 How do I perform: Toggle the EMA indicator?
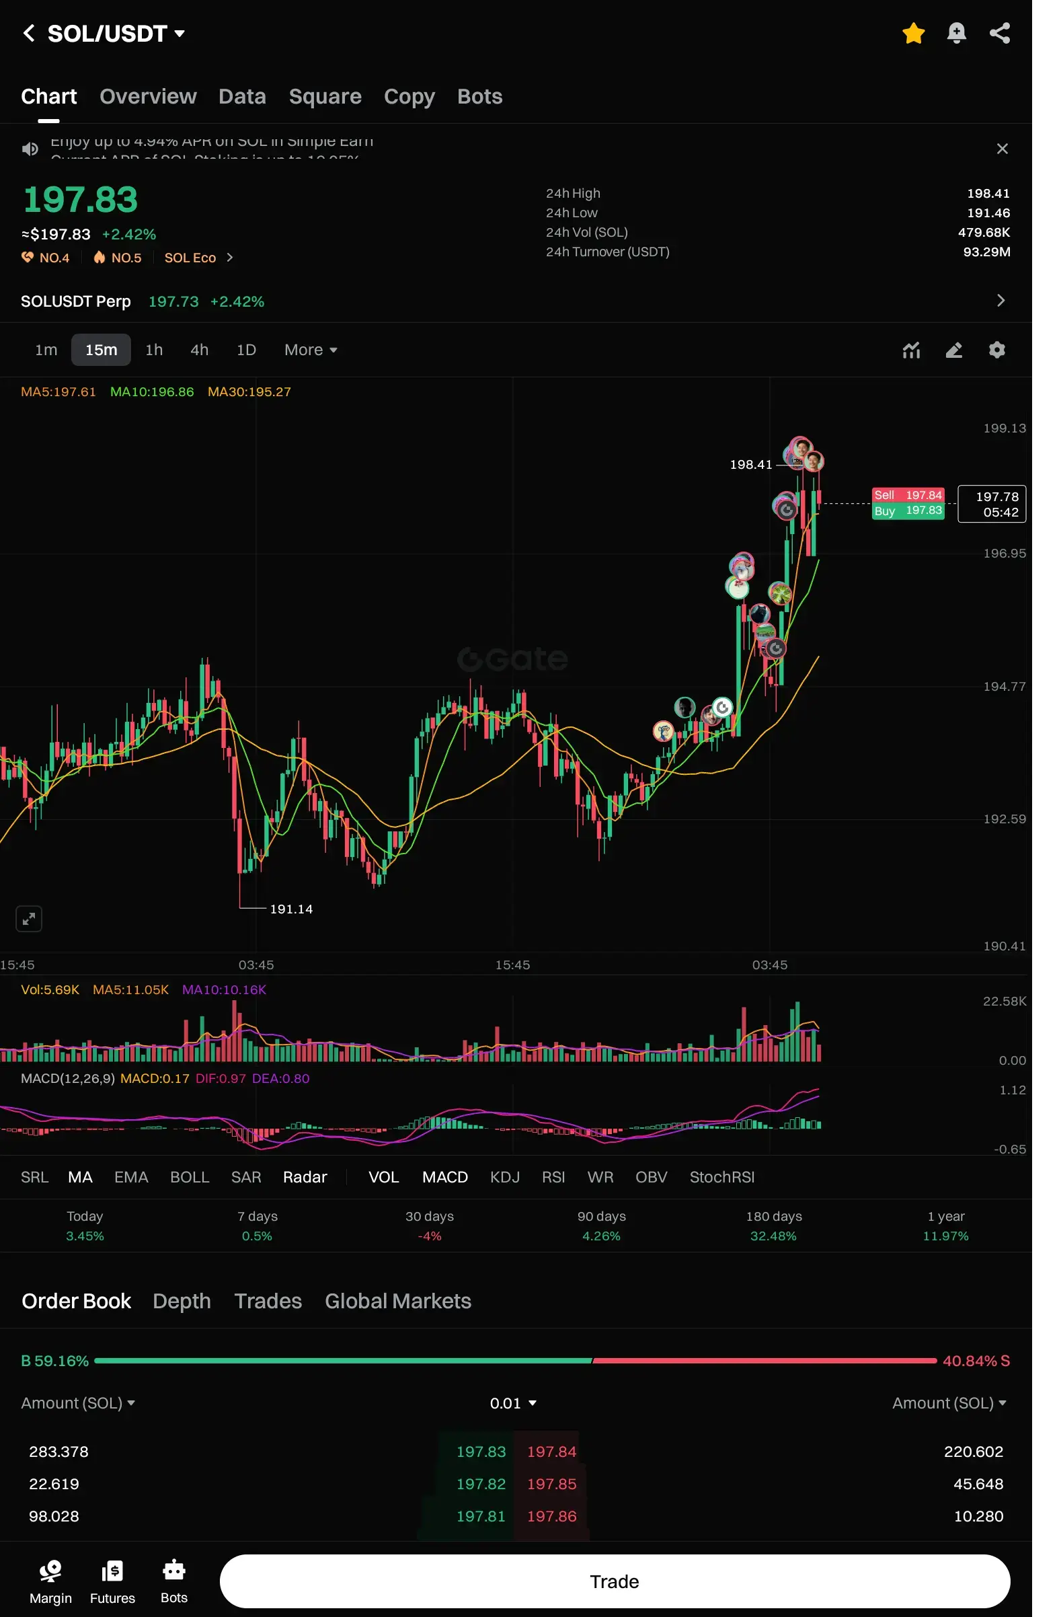click(131, 1177)
